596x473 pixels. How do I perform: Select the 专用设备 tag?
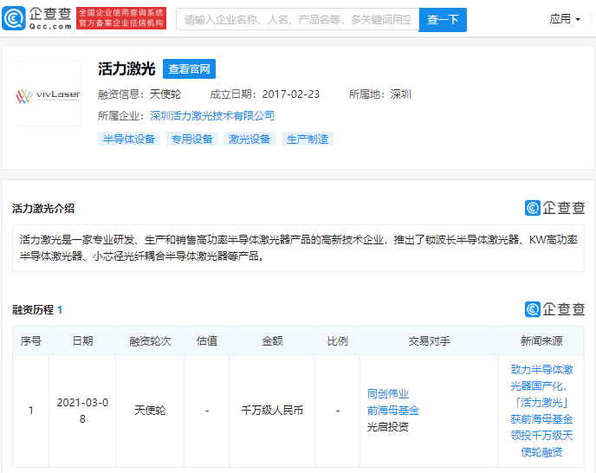coord(192,139)
